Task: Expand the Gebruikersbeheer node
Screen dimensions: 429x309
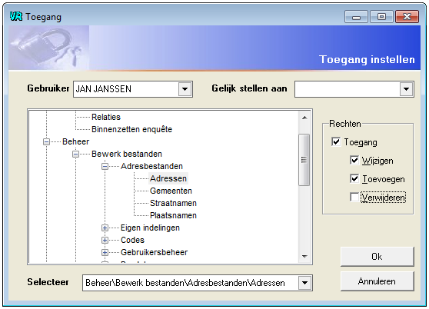Action: [105, 252]
